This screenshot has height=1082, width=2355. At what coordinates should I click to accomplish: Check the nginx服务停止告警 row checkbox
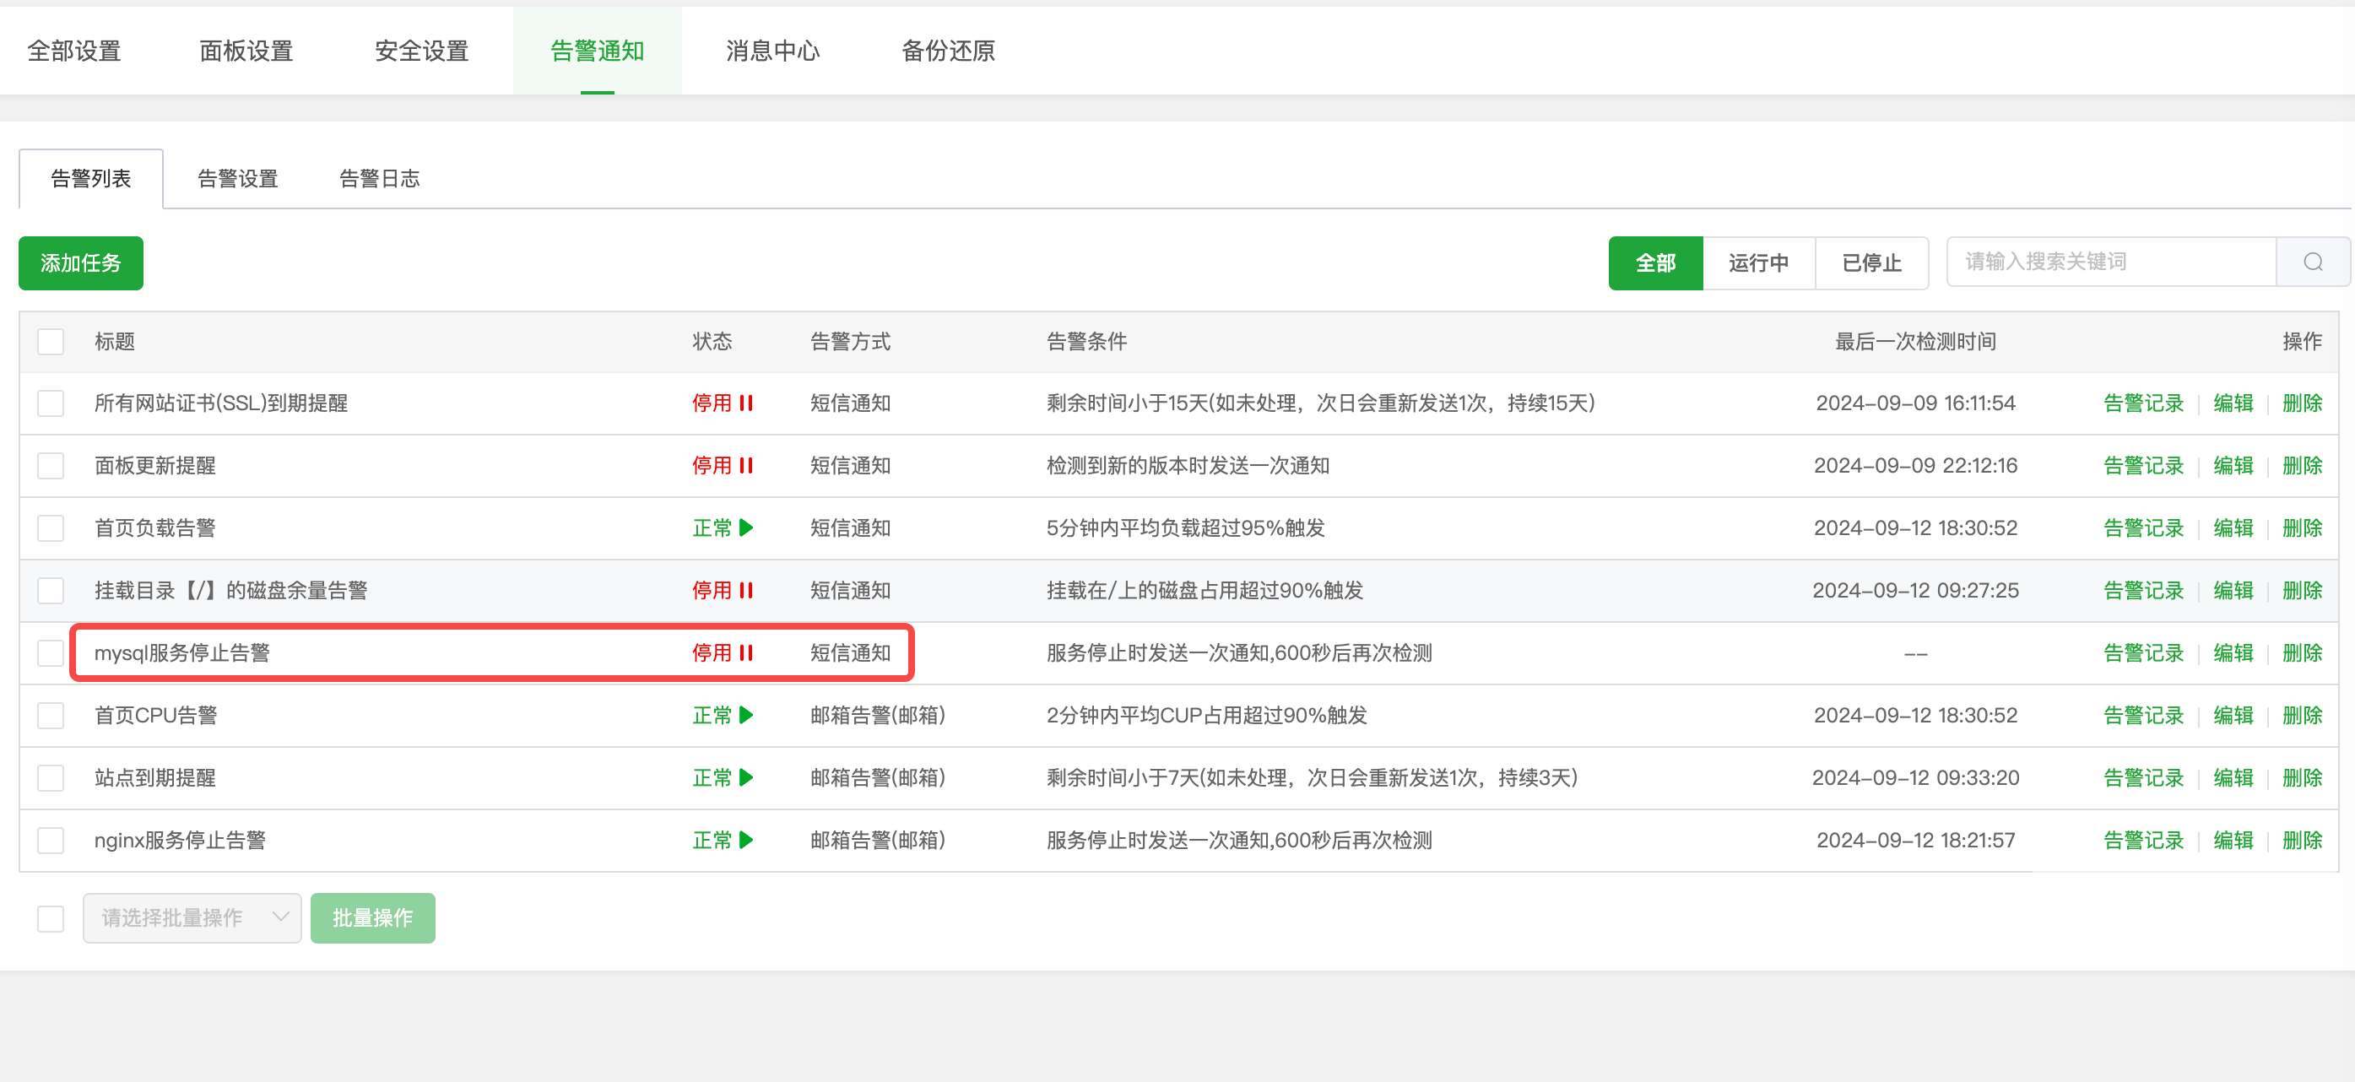(x=51, y=840)
